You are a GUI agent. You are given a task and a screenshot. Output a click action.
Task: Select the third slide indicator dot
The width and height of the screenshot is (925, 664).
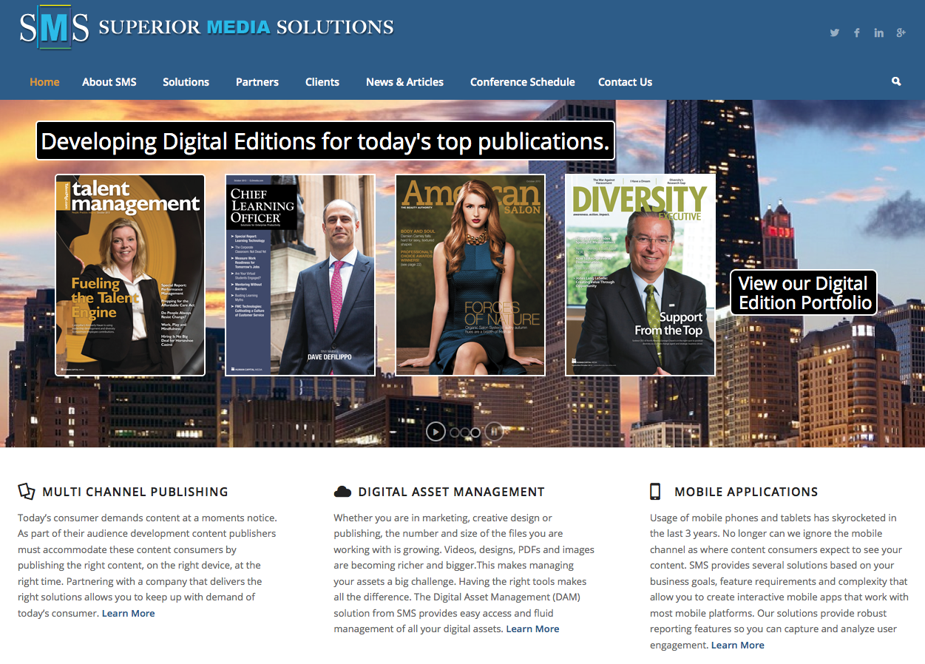point(475,432)
